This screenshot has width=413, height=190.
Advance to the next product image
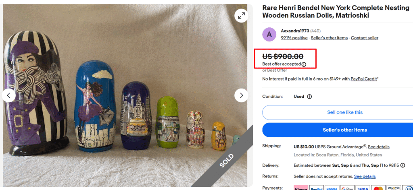[x=241, y=95]
